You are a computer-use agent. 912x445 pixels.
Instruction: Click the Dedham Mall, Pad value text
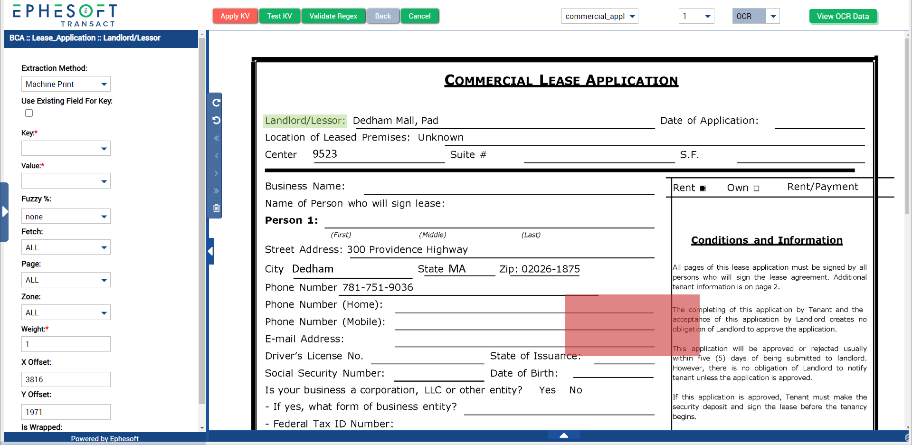coord(395,121)
